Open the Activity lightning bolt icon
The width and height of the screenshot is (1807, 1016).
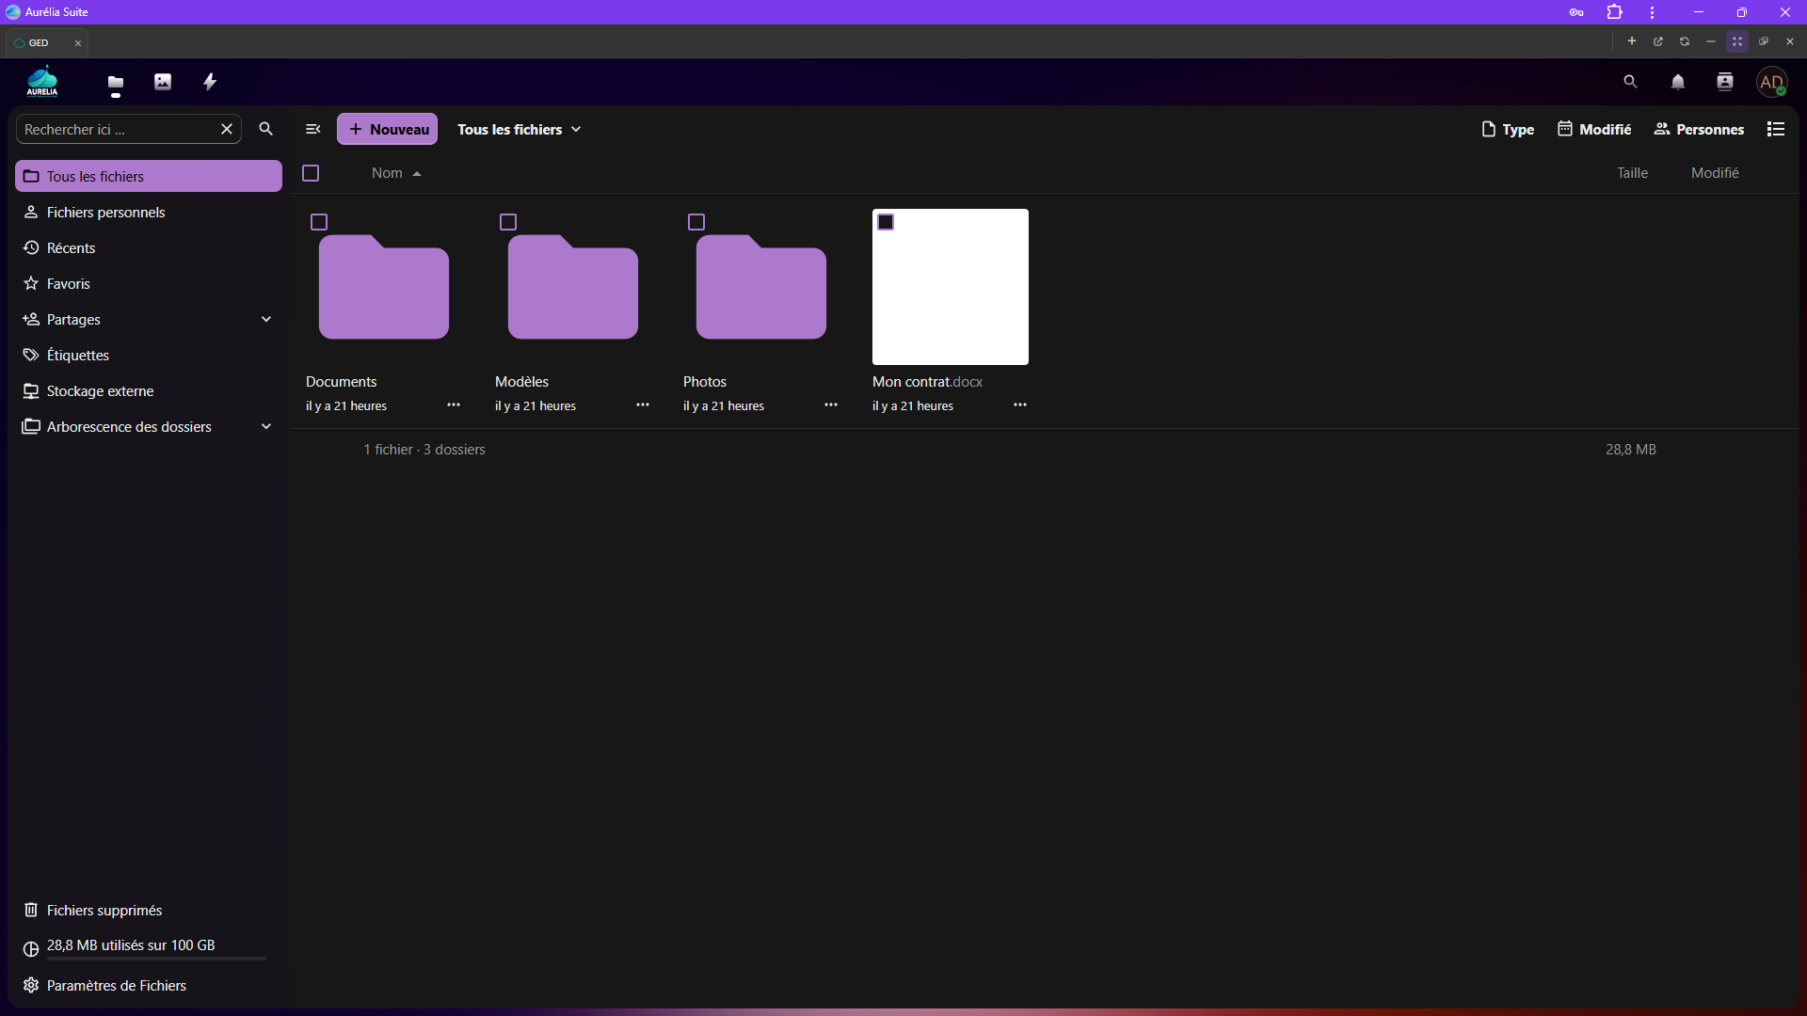tap(210, 82)
